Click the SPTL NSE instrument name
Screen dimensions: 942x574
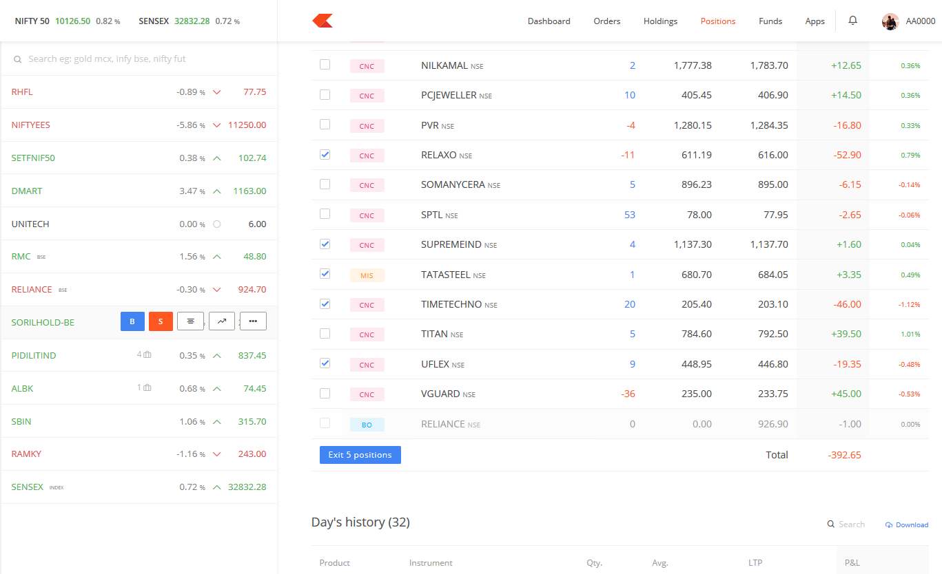point(440,215)
